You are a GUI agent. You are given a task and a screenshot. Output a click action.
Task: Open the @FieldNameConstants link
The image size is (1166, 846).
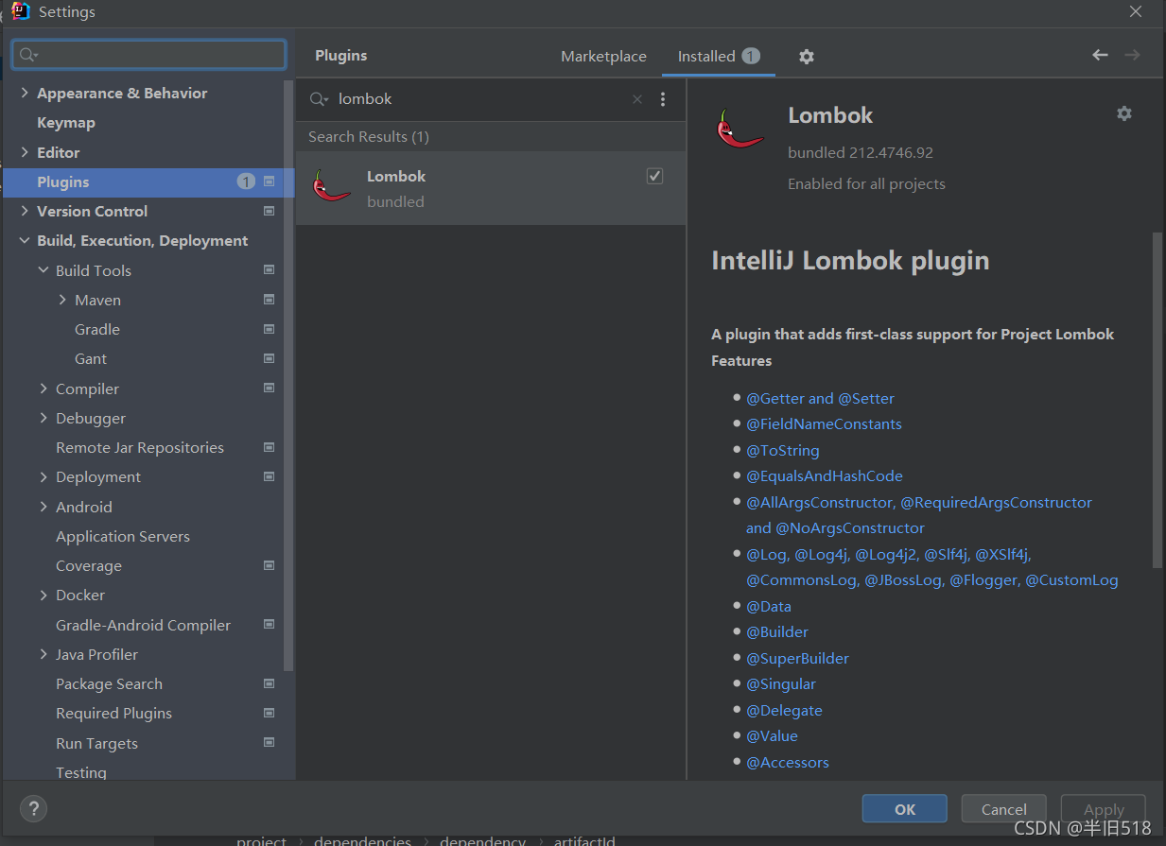click(x=824, y=423)
